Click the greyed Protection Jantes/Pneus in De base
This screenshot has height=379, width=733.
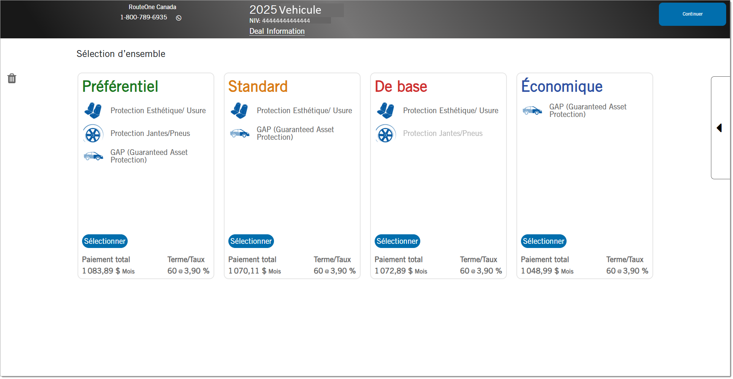click(x=442, y=134)
